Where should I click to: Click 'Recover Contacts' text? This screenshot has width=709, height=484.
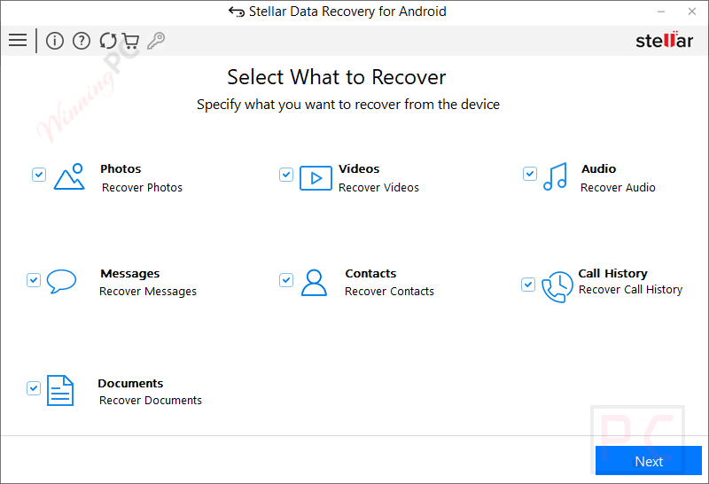tap(389, 292)
